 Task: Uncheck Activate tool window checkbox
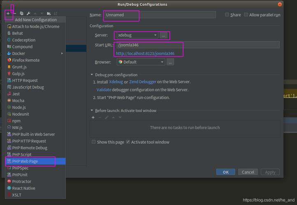coord(128,142)
